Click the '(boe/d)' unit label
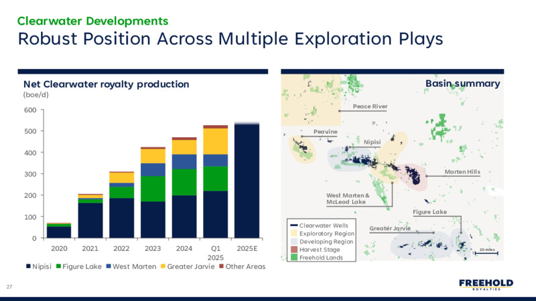This screenshot has height=301, width=536. [x=36, y=95]
